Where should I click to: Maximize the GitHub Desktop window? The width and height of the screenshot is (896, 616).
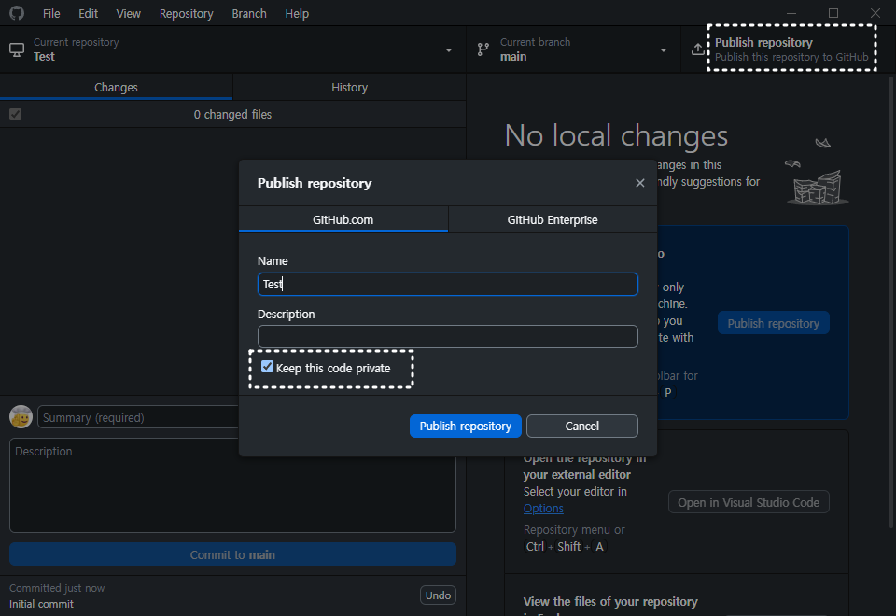coord(833,12)
